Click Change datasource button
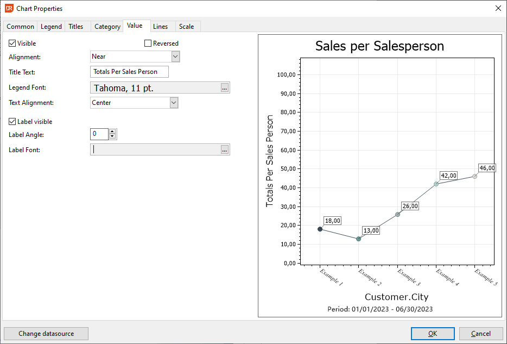 pos(46,334)
